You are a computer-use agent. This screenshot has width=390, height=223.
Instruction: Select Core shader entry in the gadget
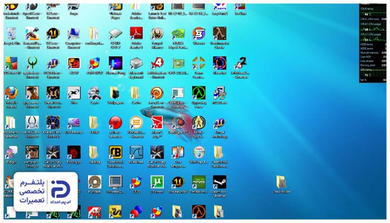click(x=373, y=61)
